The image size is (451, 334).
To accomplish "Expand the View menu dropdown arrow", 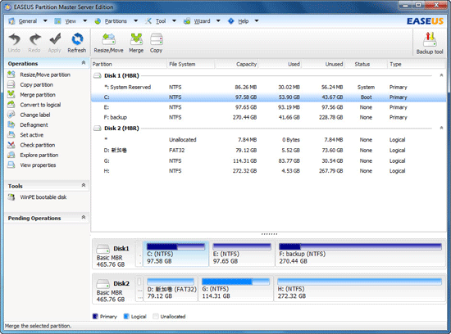I will point(84,21).
